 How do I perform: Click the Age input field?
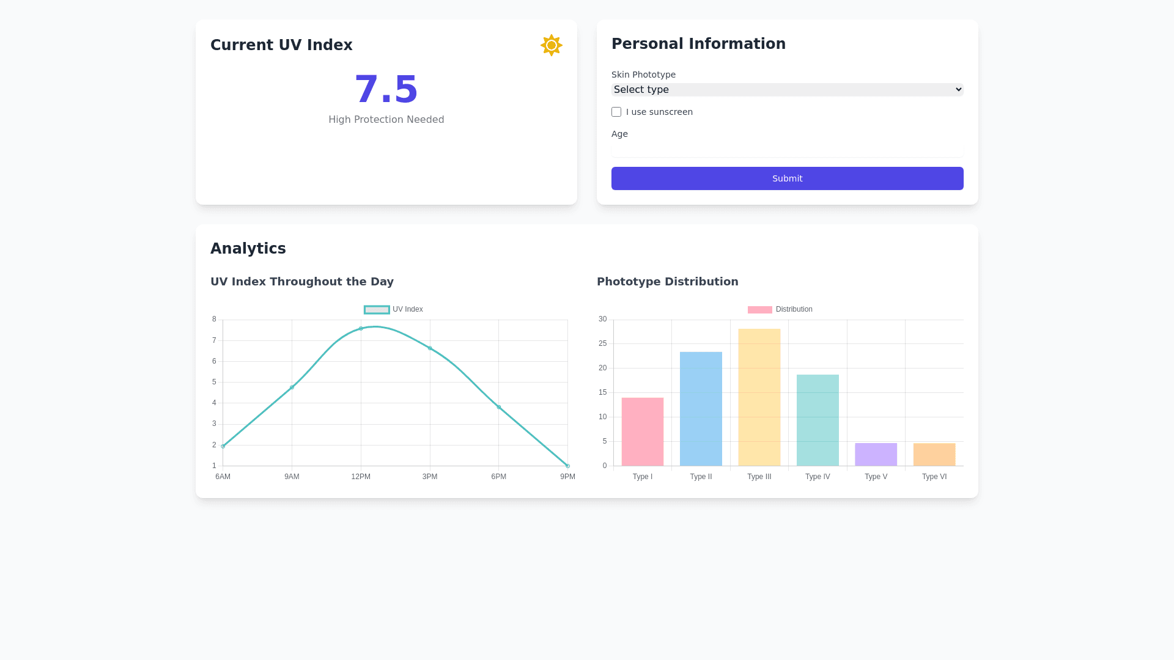(787, 150)
